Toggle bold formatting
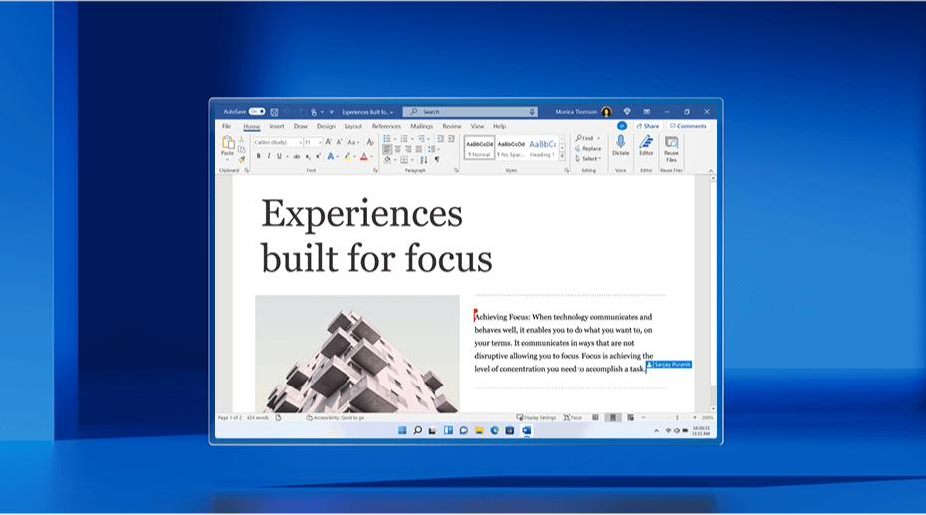Image resolution: width=926 pixels, height=515 pixels. coord(257,157)
